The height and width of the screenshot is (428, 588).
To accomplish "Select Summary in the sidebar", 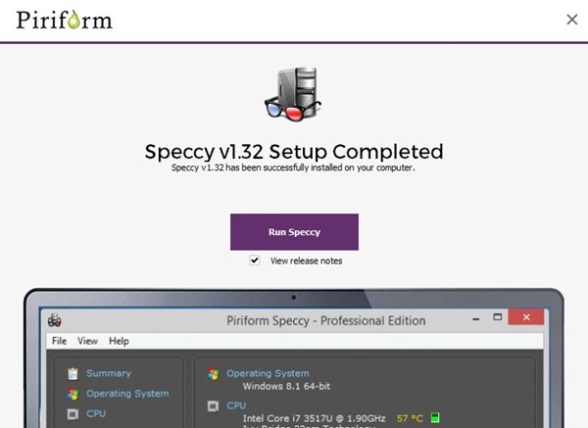I will coord(109,373).
